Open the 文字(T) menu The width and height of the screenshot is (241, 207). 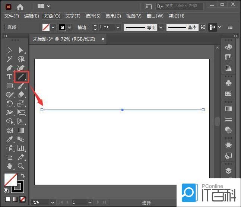click(73, 16)
